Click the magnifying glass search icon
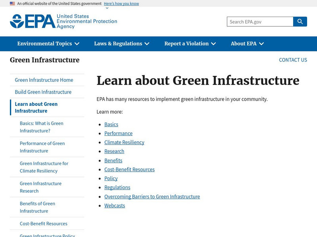317x237 pixels. tap(300, 21)
